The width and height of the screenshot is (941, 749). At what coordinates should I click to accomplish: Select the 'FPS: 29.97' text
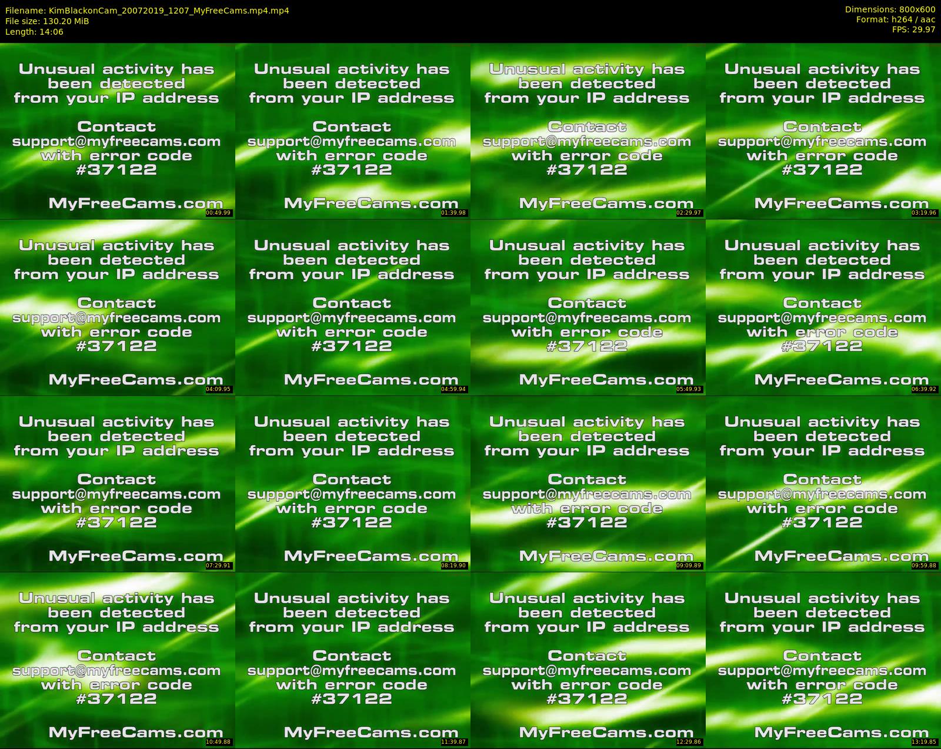(914, 29)
